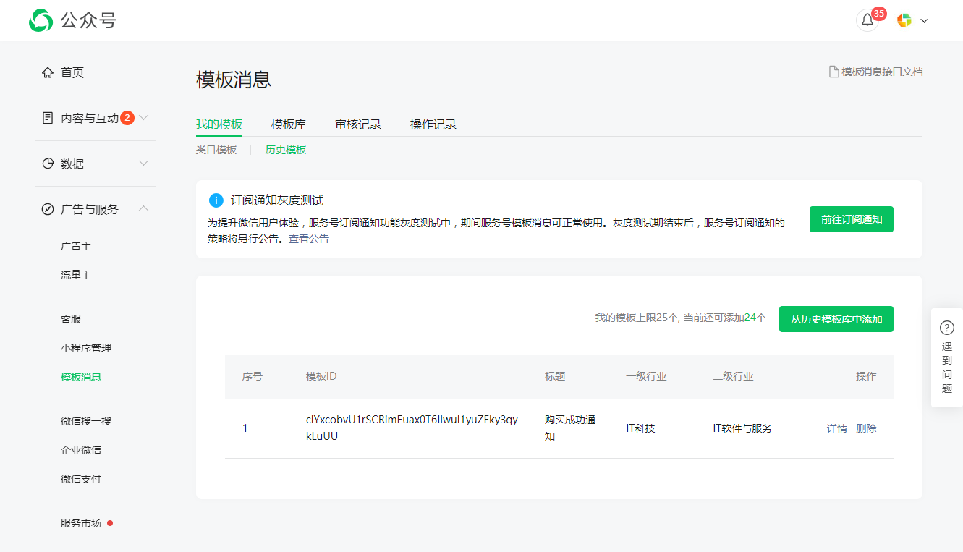Collapse the 广告与服务 menu chevron
Screen dimensions: 963x552
(x=144, y=209)
